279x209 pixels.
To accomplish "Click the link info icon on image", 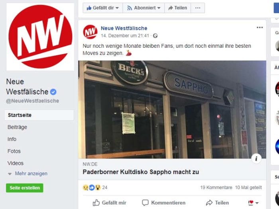I will 256,158.
